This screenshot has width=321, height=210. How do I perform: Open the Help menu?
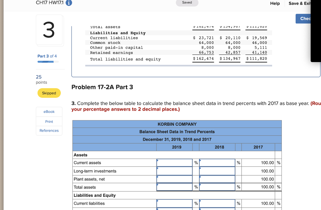(275, 3)
